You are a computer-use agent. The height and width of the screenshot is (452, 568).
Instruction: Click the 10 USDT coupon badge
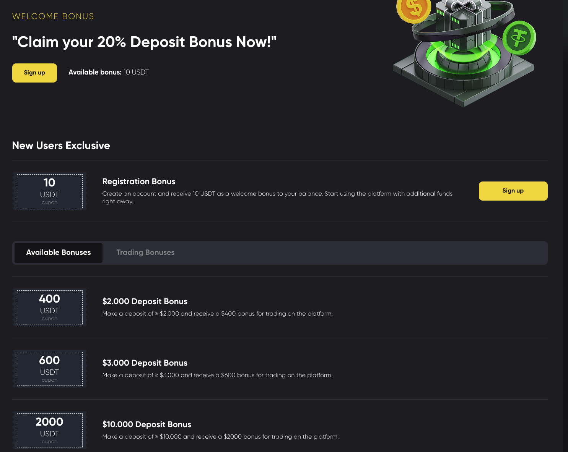(x=50, y=191)
